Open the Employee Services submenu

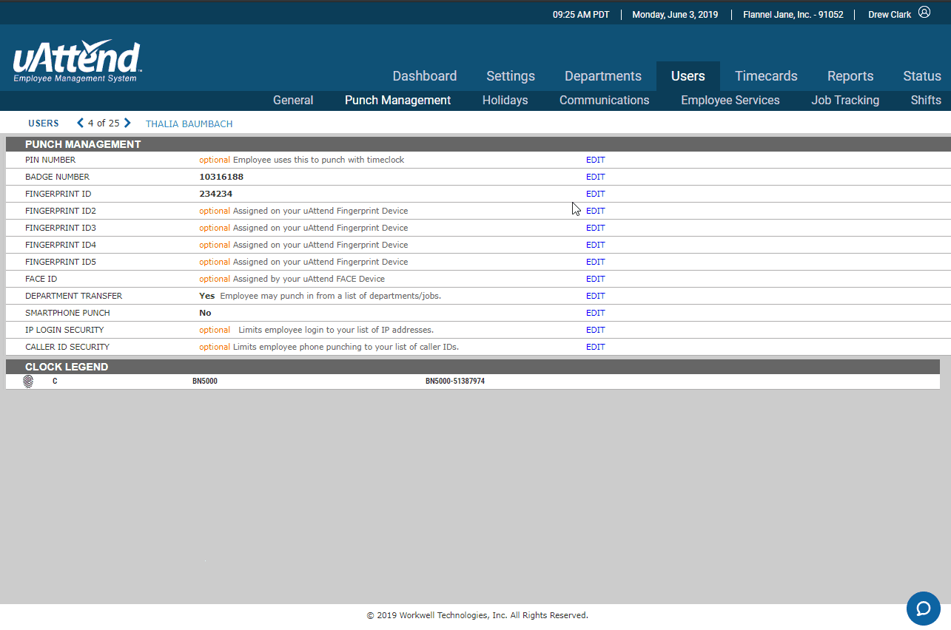[730, 101]
